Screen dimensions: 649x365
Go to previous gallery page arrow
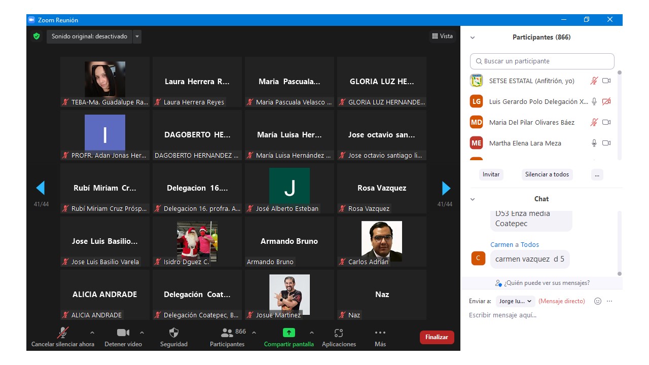pyautogui.click(x=41, y=188)
